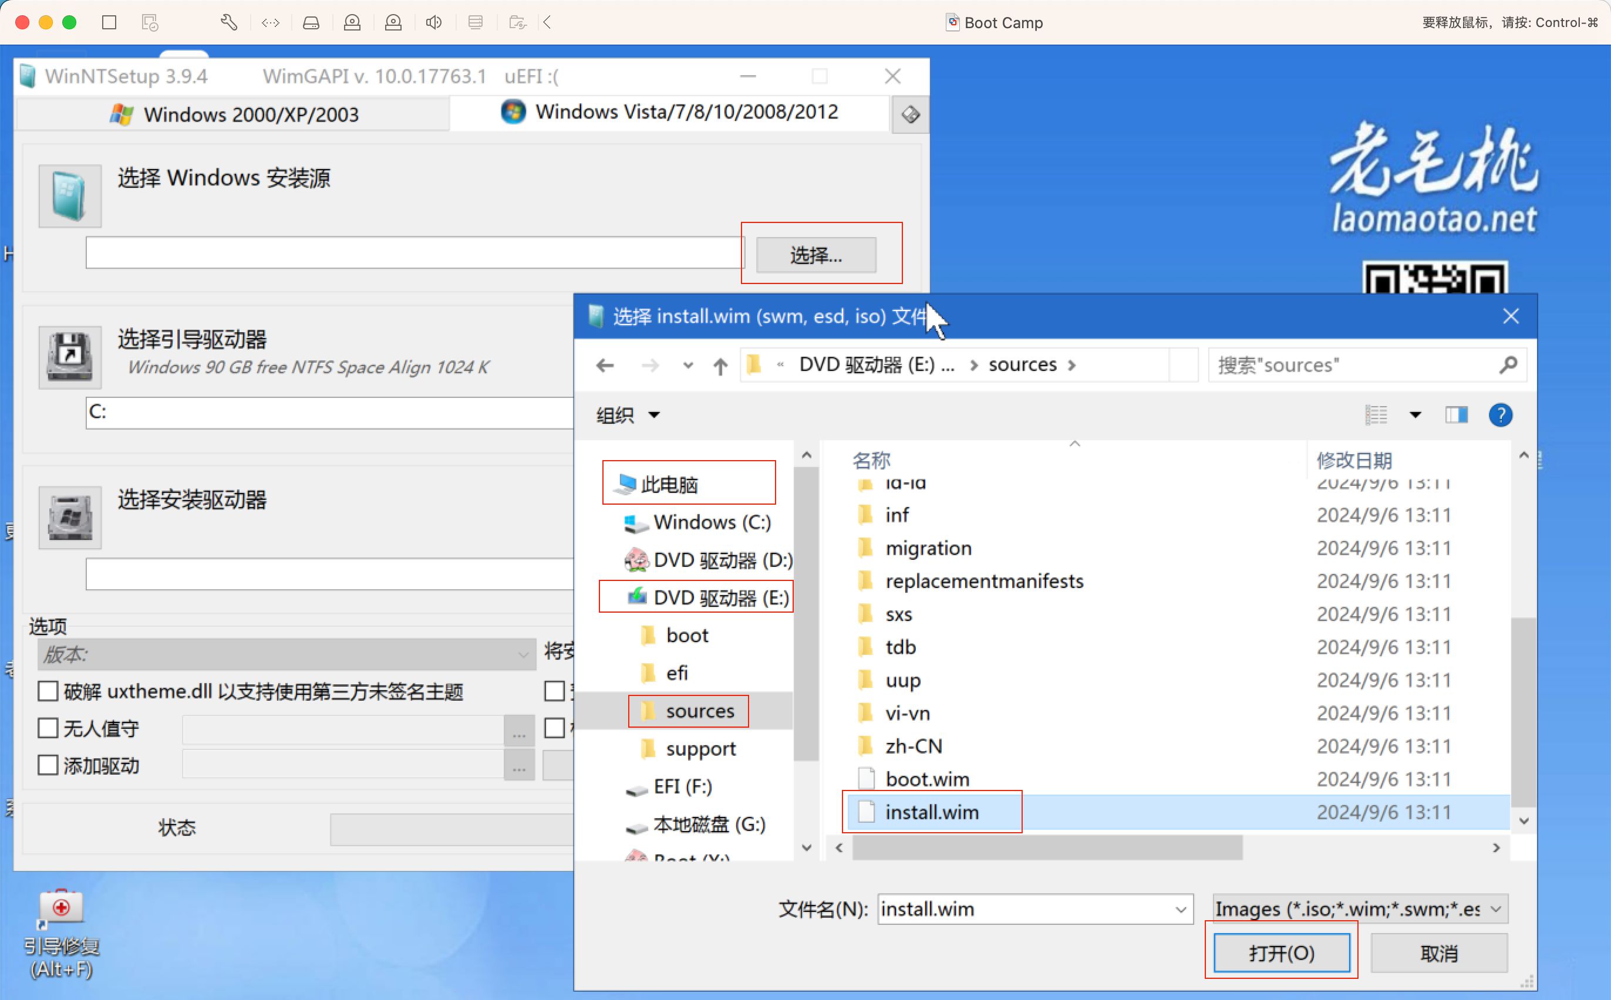1611x1000 pixels.
Task: Check the 添加驱动 checkbox
Action: coord(48,765)
